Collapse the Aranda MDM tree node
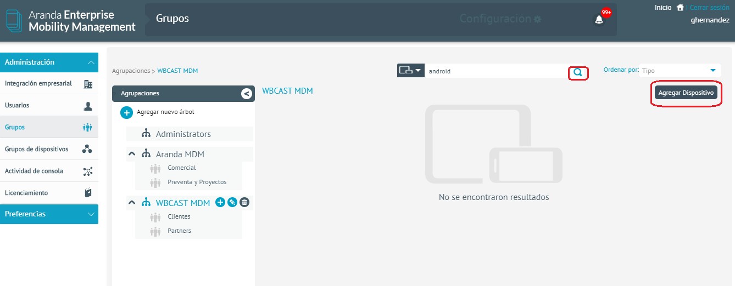 (132, 155)
